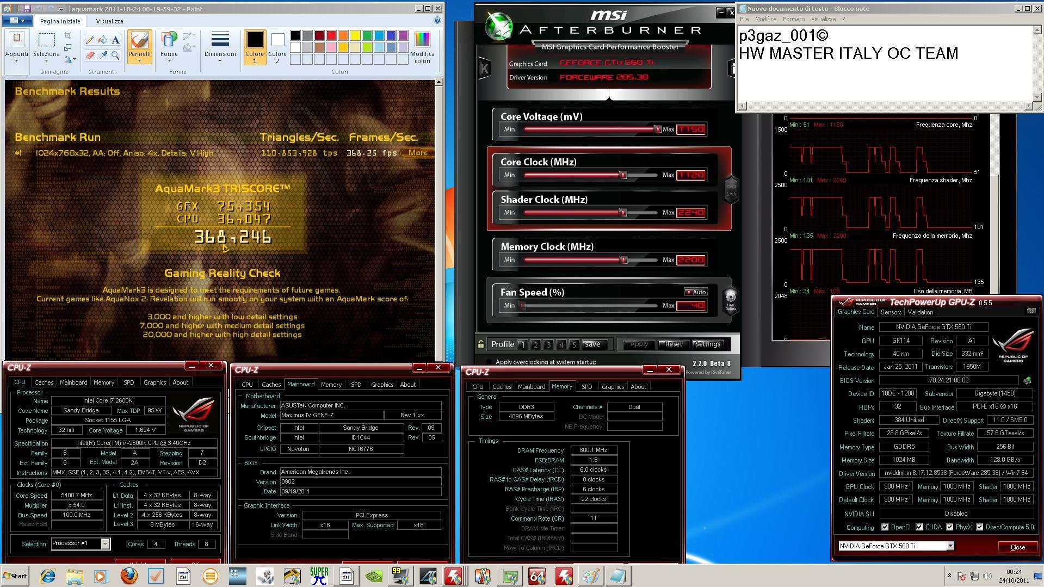1044x587 pixels.
Task: Select Afterburner profile 2
Action: click(x=535, y=344)
